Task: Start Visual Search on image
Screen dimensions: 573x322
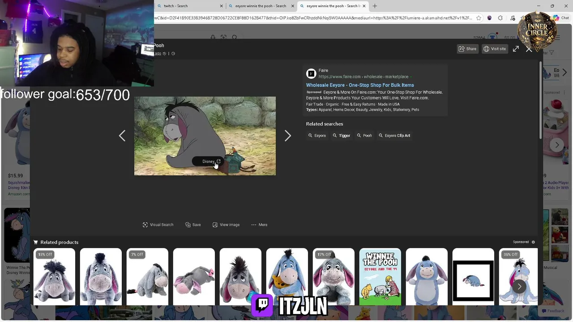Action: tap(158, 225)
